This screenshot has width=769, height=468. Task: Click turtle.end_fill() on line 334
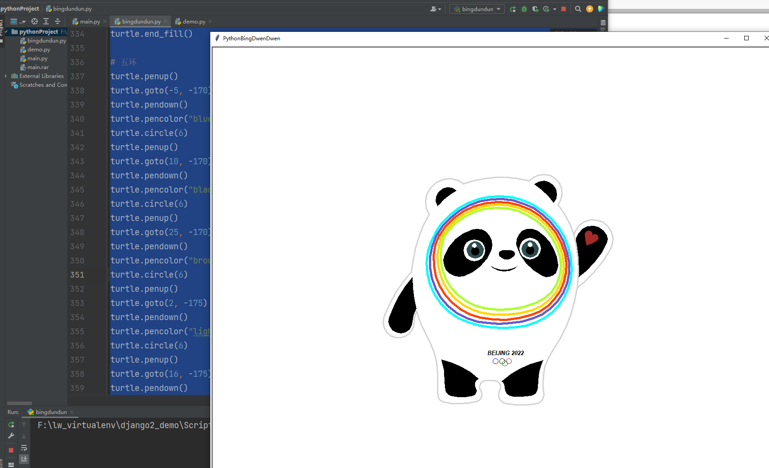click(151, 34)
